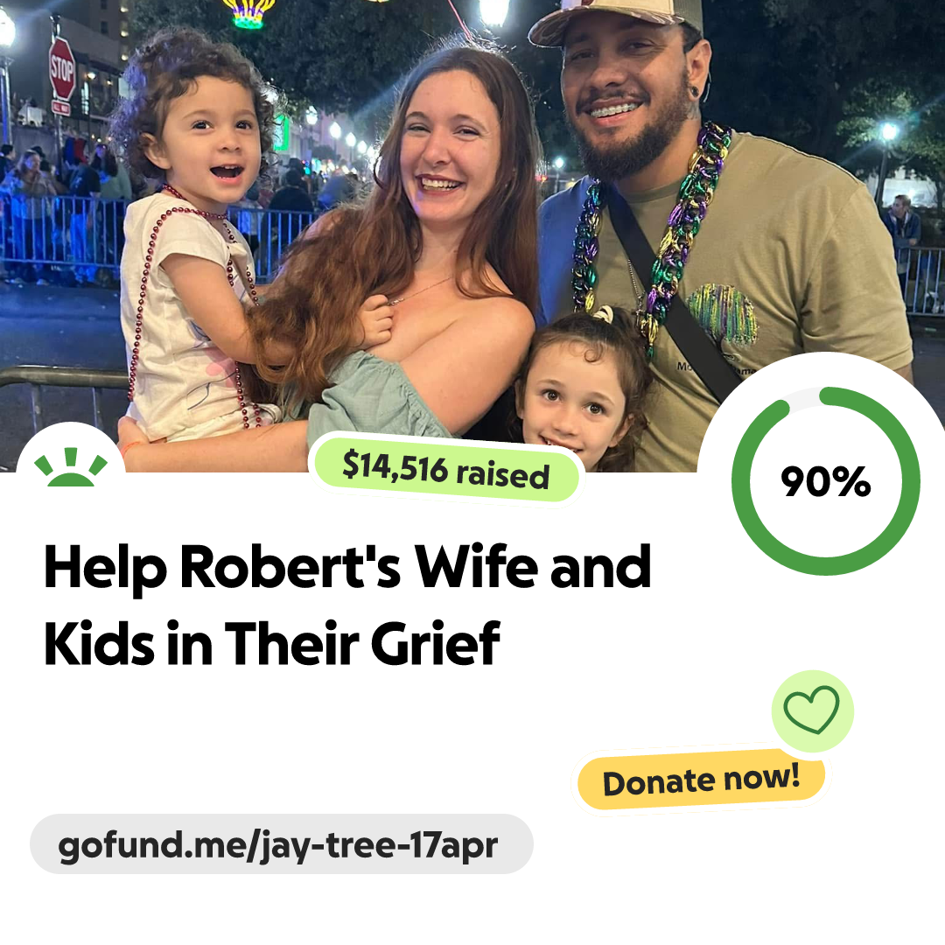Click the bright street lamp on right side

pos(888,131)
